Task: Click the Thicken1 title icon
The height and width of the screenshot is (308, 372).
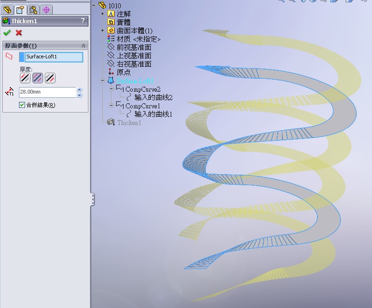Action: pos(6,21)
